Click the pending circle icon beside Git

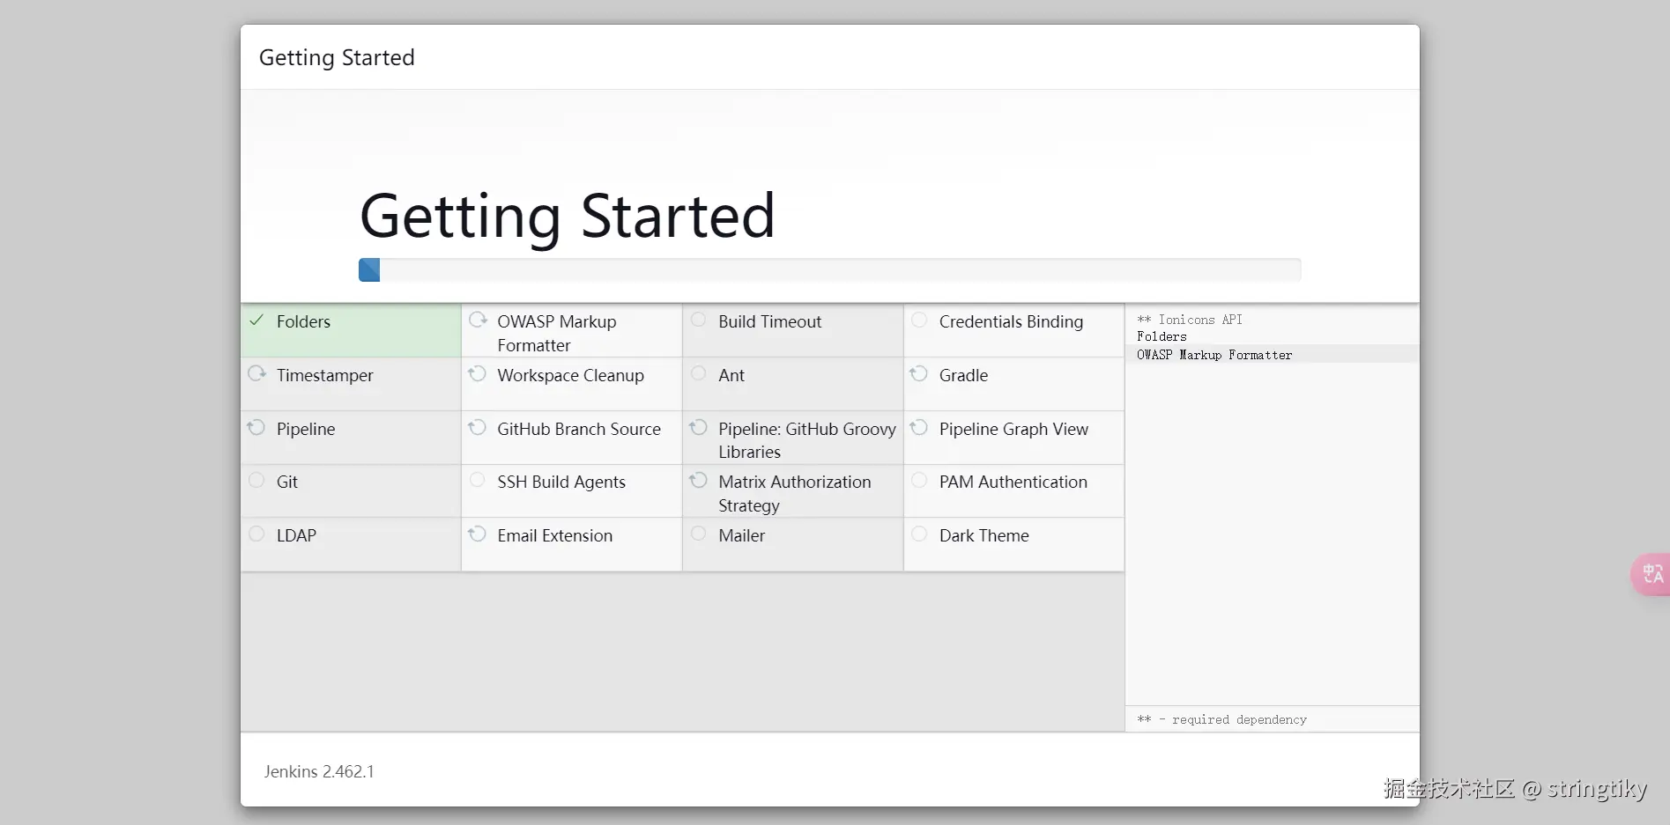click(x=256, y=480)
